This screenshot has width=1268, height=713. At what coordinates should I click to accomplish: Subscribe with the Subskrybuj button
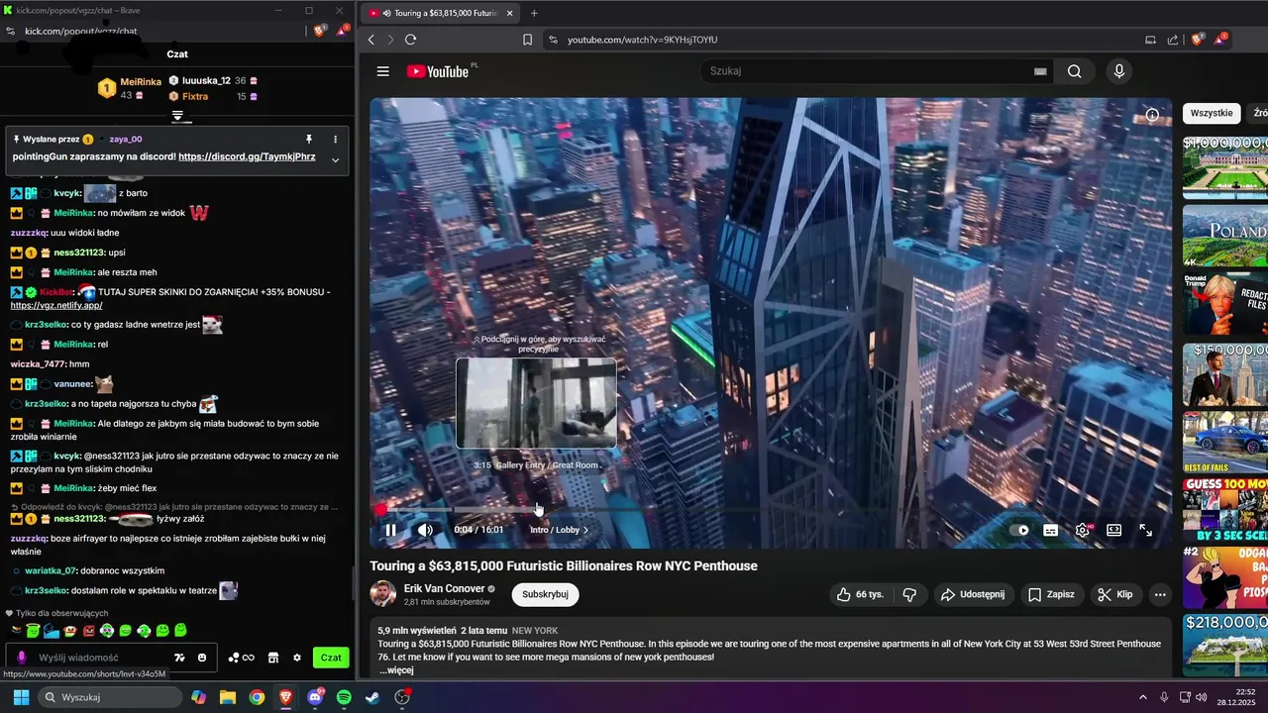coord(545,594)
